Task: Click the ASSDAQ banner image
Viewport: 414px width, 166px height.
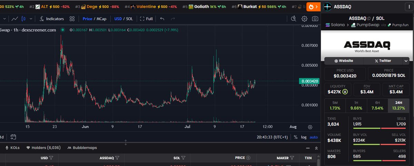Action: 367,46
